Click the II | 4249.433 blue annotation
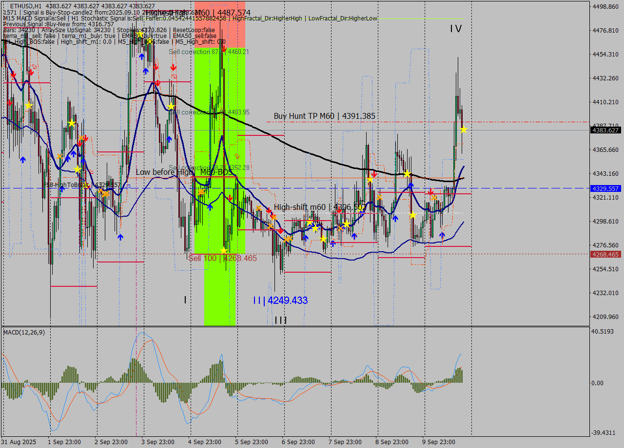624x448 pixels. (280, 300)
